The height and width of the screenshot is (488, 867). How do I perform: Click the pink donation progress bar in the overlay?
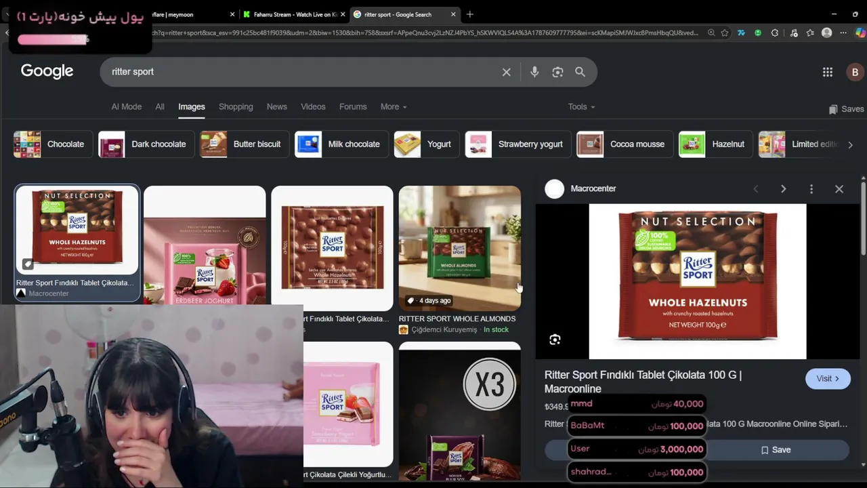[x=53, y=39]
